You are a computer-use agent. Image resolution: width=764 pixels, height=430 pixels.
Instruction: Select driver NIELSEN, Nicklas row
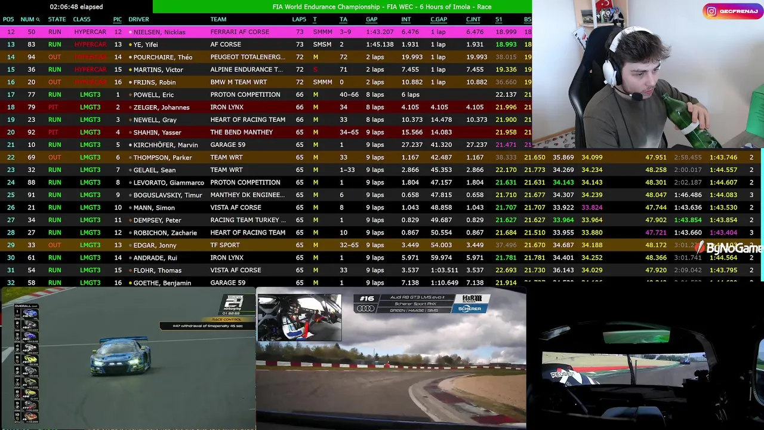pyautogui.click(x=266, y=32)
